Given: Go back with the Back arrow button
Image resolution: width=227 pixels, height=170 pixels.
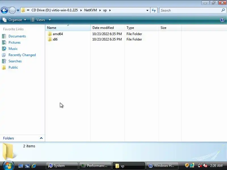Looking at the screenshot, I should pyautogui.click(x=4, y=10).
